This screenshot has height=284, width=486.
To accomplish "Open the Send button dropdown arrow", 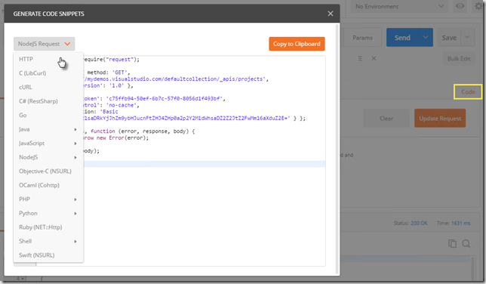I will (x=426, y=38).
